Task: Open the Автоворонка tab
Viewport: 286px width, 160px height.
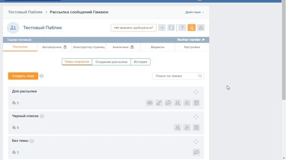Action: pos(55,47)
